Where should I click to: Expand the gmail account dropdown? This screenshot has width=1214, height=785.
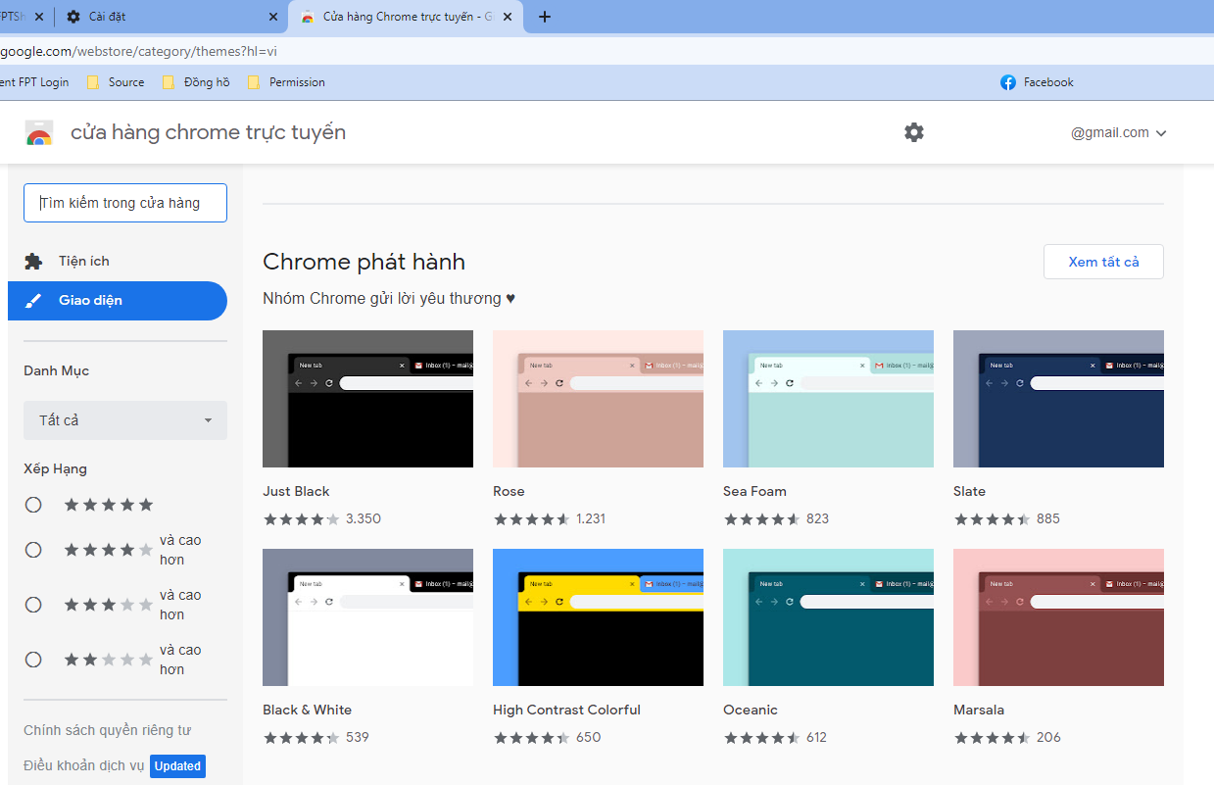pyautogui.click(x=1118, y=132)
